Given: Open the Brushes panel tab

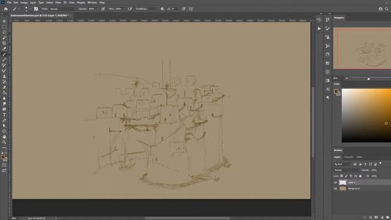Looking at the screenshot, I should pyautogui.click(x=338, y=150).
